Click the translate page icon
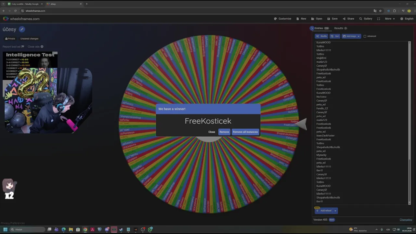The width and height of the screenshot is (416, 234). pyautogui.click(x=375, y=11)
